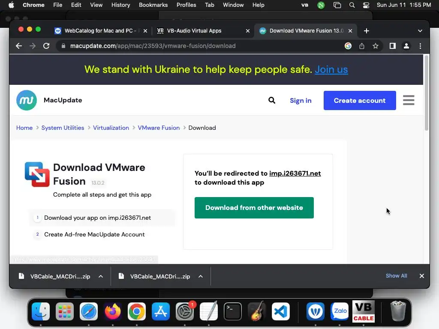Screen dimensions: 439x329
Task: Open the History menu
Action: coord(120,5)
